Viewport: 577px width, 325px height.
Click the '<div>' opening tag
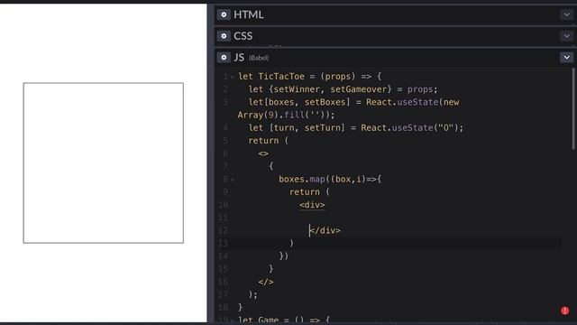click(x=312, y=205)
